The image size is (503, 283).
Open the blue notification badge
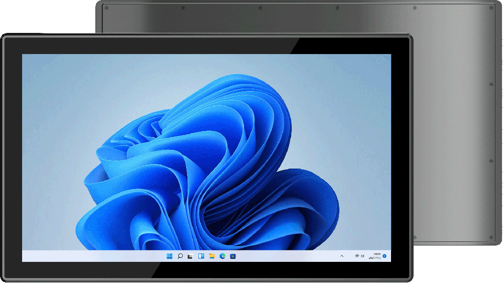[x=385, y=256]
